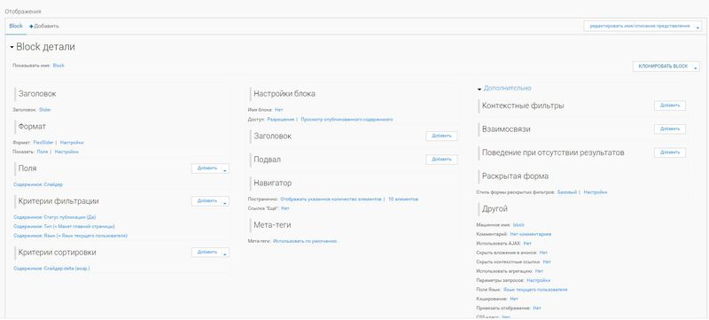709x320 pixels.
Task: Click Нет beside Скрыть вложения в анонсе
Action: pos(543,253)
